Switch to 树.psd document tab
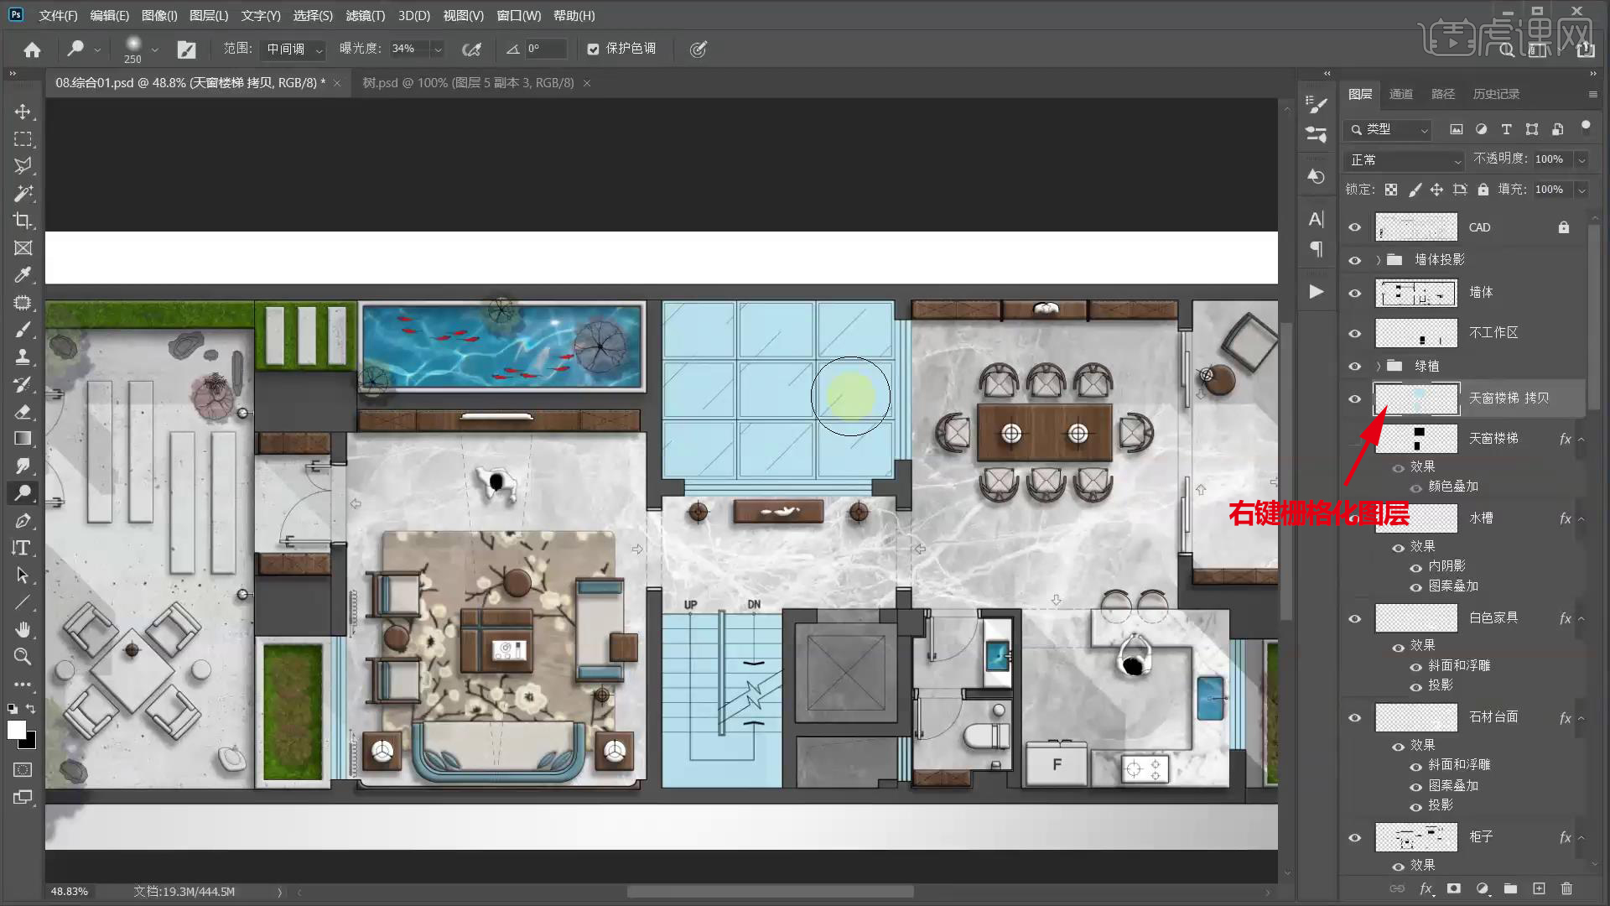Image resolution: width=1610 pixels, height=906 pixels. pos(468,83)
